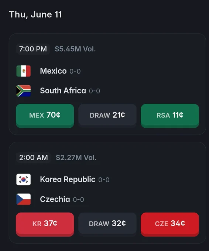This screenshot has width=209, height=251.
Task: Buy RSA at 11¢
Action: [170, 116]
